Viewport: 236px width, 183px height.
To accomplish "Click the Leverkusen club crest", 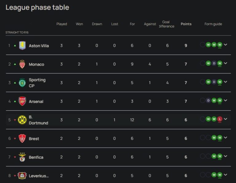I will (x=22, y=176).
